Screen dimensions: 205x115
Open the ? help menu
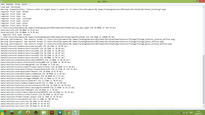pyautogui.click(x=29, y=4)
